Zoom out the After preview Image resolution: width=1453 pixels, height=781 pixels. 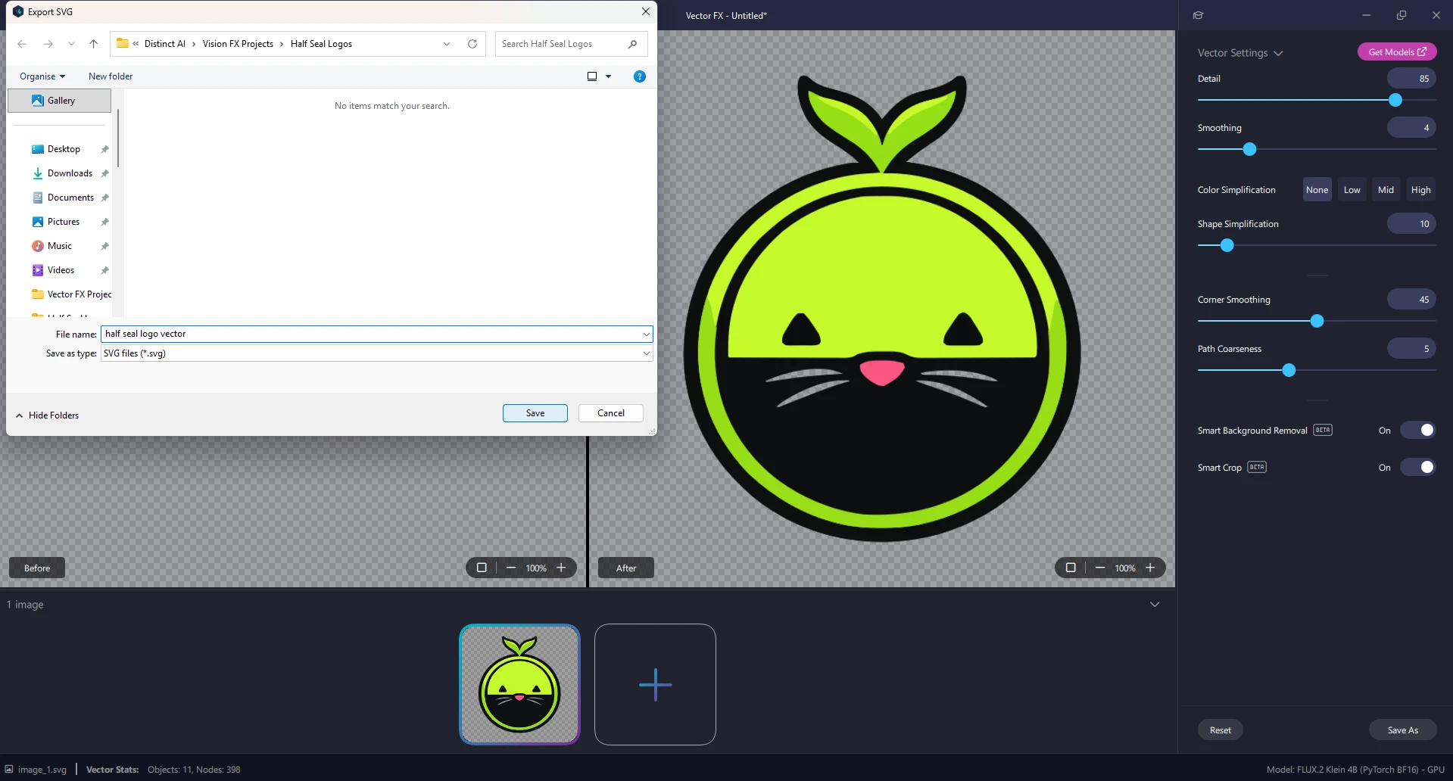point(1100,568)
